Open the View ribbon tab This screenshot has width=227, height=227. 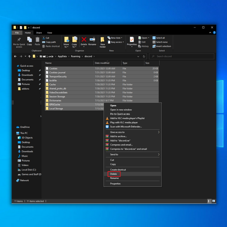[x=50, y=33]
